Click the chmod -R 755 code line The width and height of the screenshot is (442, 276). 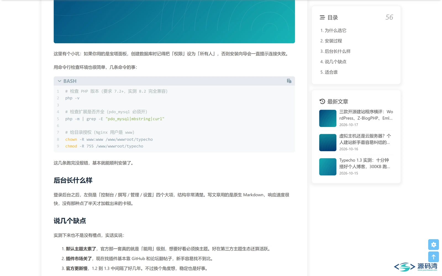104,146
